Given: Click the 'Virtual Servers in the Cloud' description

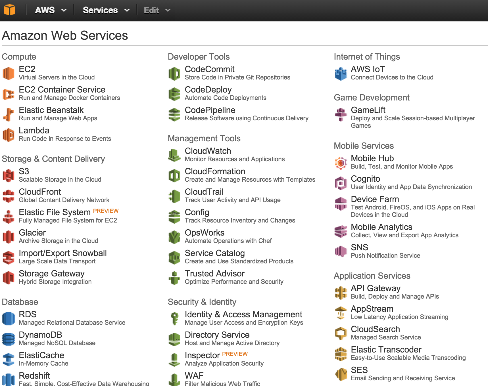Looking at the screenshot, I should click(x=57, y=77).
